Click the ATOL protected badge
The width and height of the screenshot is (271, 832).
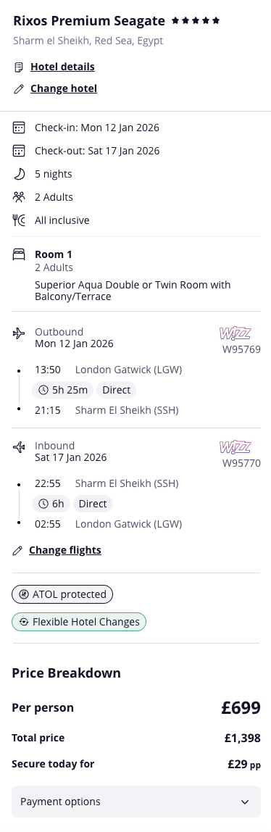(62, 594)
